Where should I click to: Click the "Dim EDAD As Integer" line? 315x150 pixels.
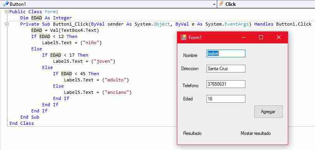[x=46, y=18]
